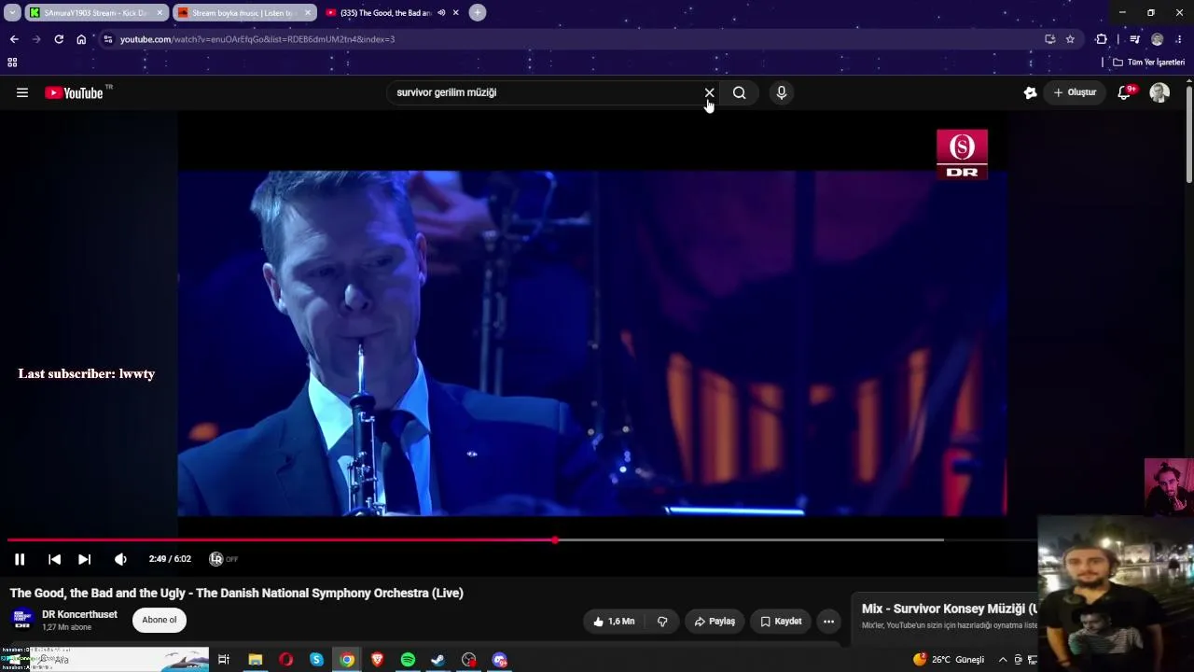1194x672 pixels.
Task: Bookmark this page with the star
Action: coord(1070,39)
